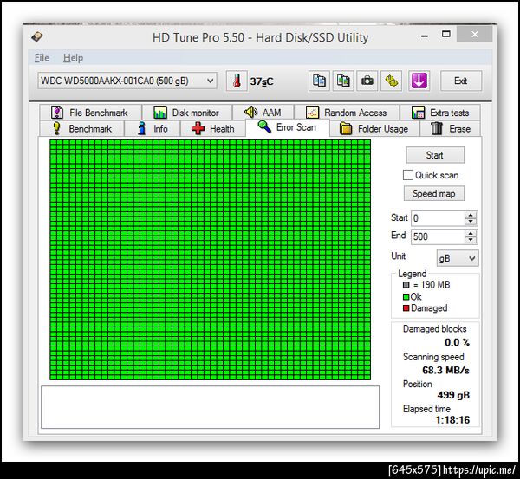Maximize the HD Tune Pro window
The width and height of the screenshot is (520, 479).
point(446,34)
